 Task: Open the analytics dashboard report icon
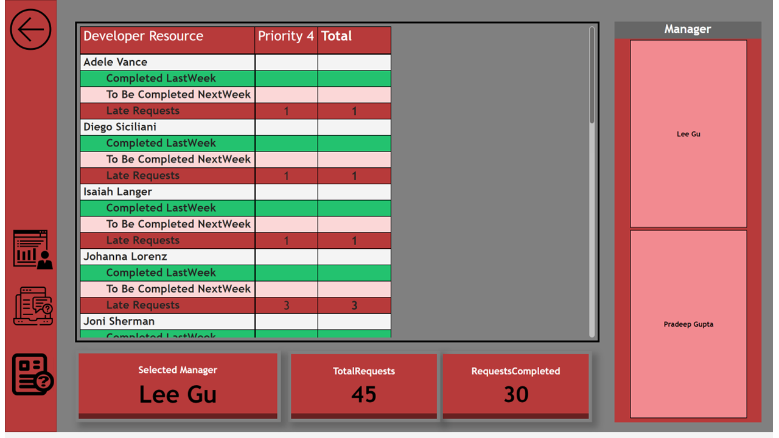[33, 249]
